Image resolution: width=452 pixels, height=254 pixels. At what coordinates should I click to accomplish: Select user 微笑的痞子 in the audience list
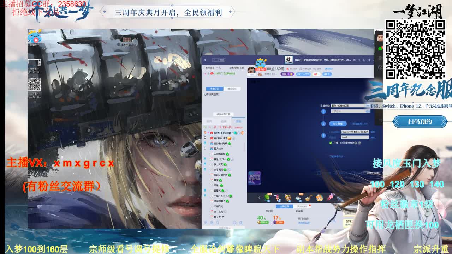[220, 201]
